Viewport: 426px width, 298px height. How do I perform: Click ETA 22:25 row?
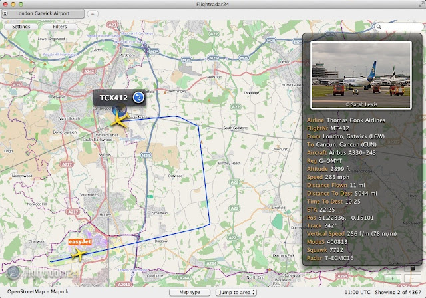pos(321,210)
